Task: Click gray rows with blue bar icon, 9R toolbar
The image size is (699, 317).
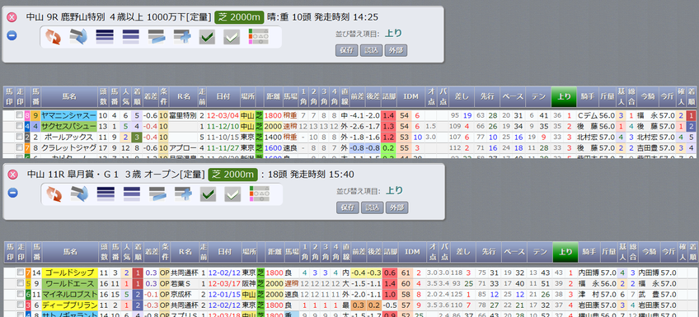Action: 157,37
